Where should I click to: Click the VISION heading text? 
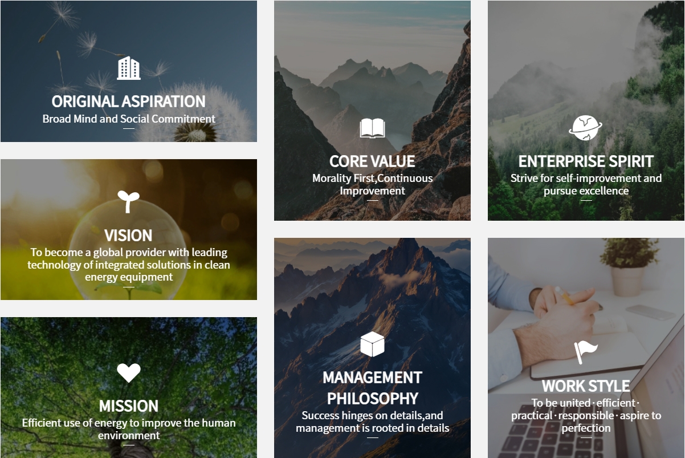pyautogui.click(x=129, y=236)
